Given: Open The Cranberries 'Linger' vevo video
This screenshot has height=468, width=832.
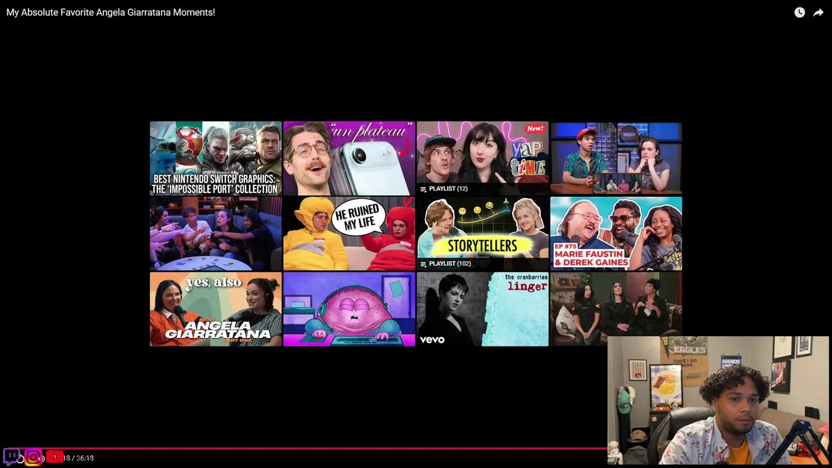Looking at the screenshot, I should click(x=483, y=309).
